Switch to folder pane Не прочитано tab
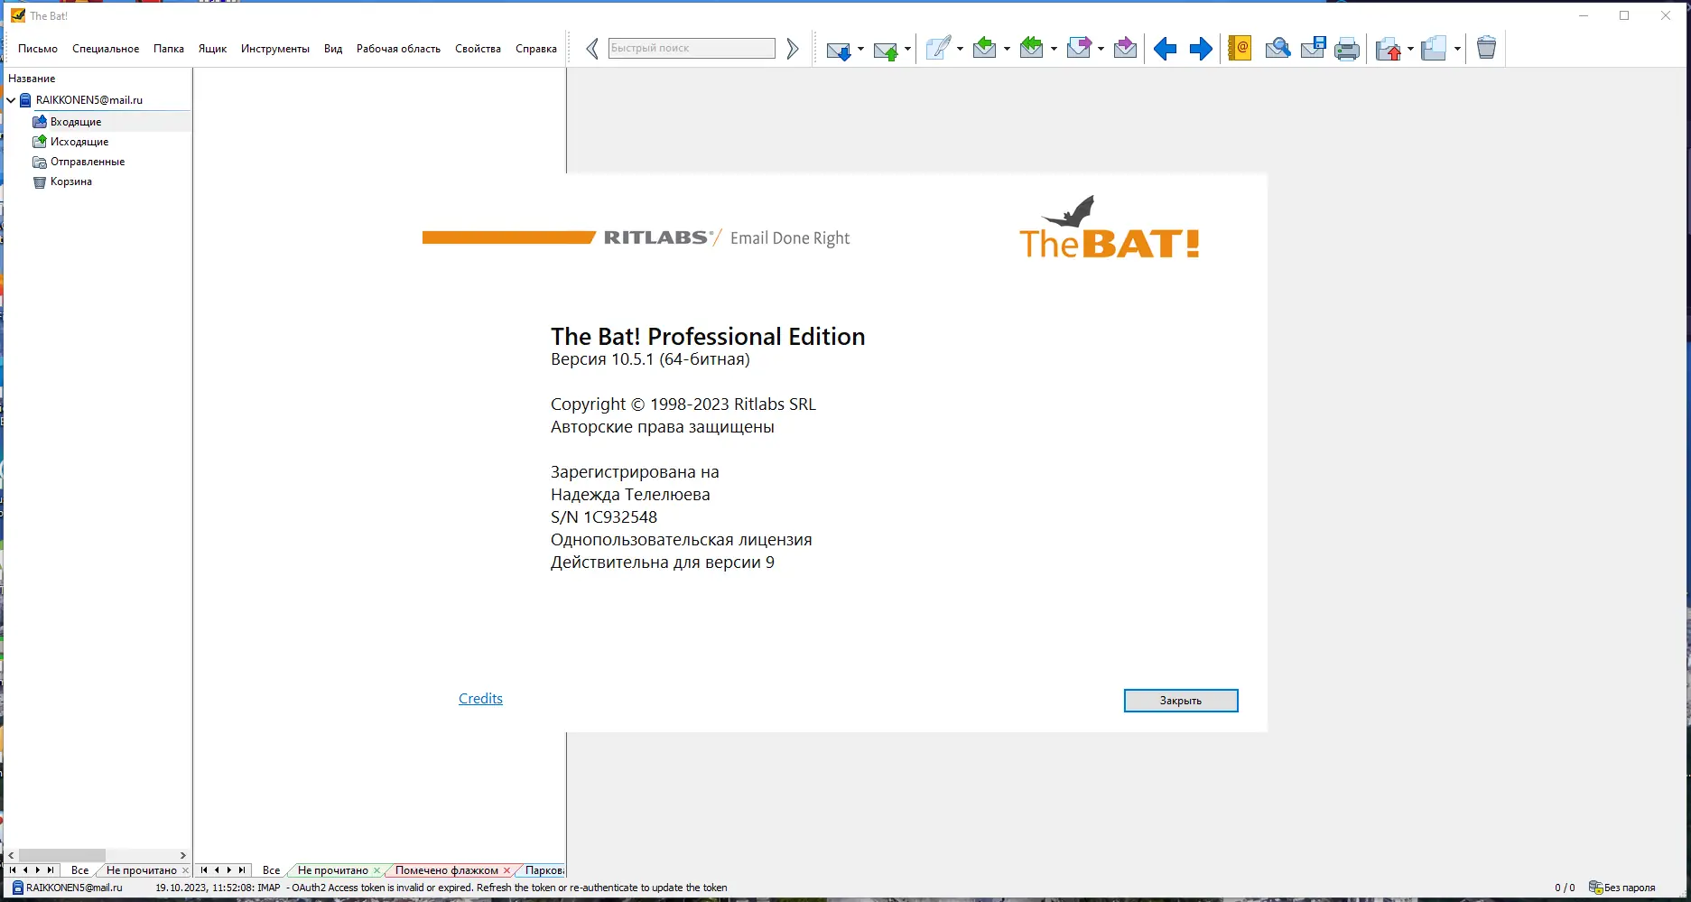 tap(142, 870)
